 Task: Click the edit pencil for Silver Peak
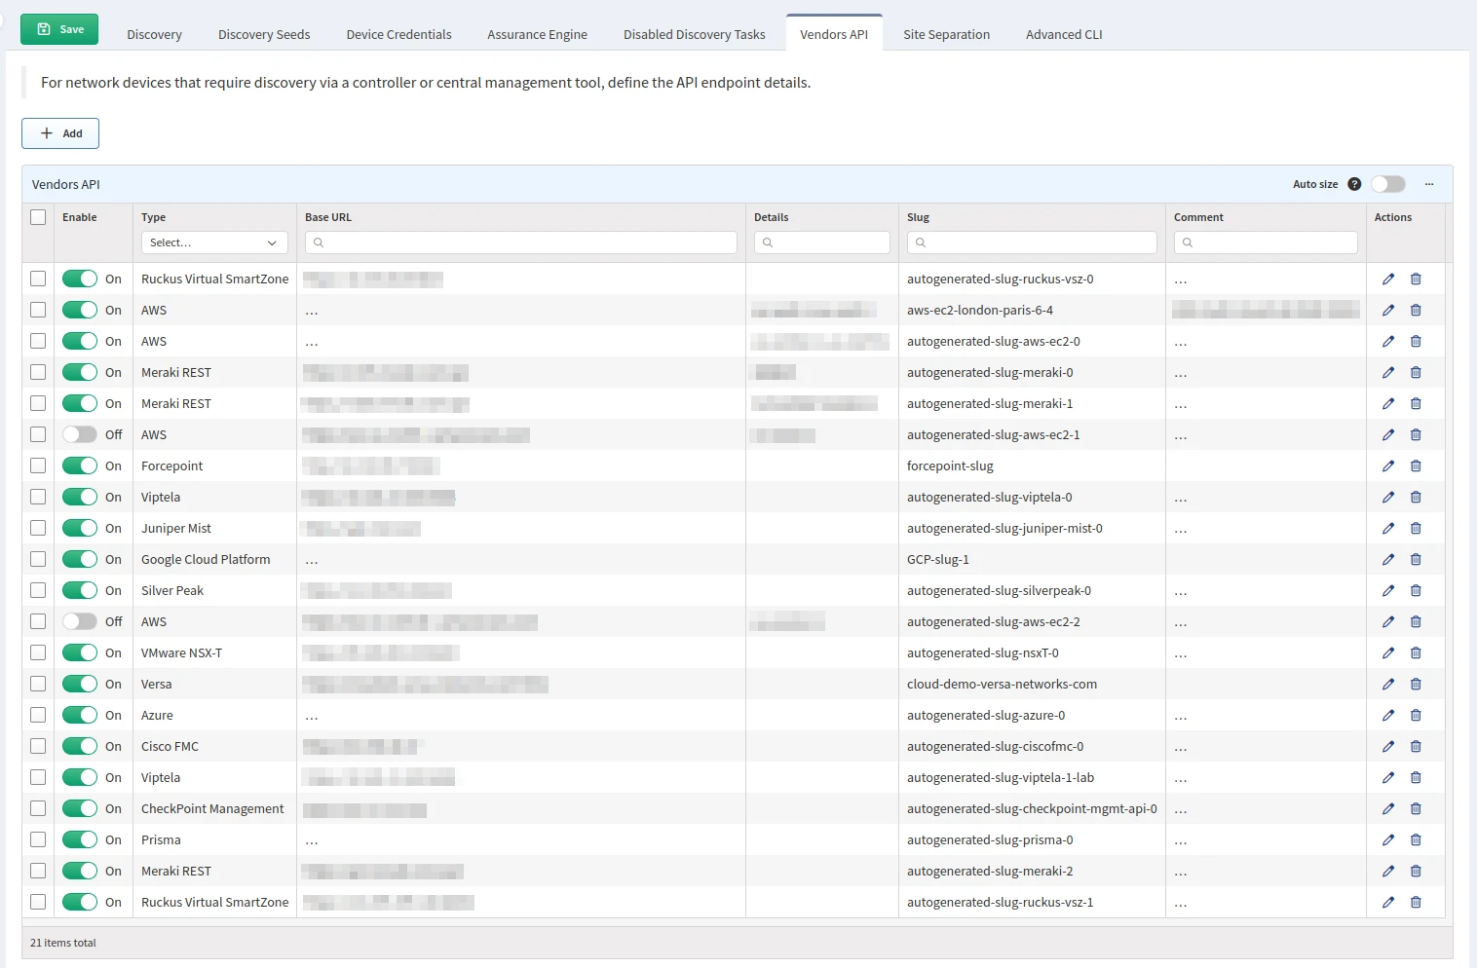click(x=1387, y=591)
